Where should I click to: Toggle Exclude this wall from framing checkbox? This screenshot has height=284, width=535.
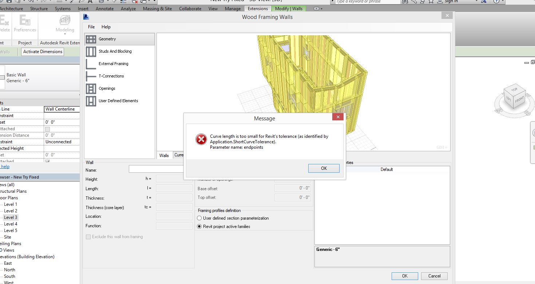pyautogui.click(x=88, y=237)
